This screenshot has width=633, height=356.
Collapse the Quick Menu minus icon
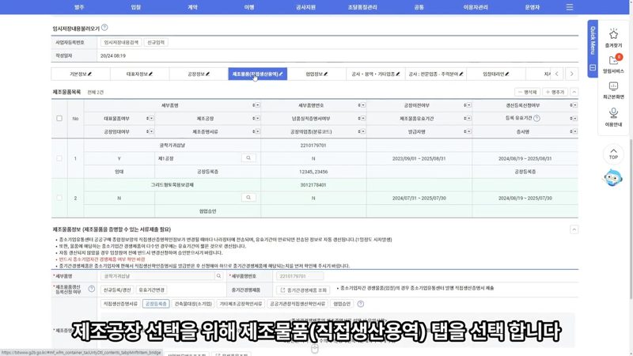592,67
